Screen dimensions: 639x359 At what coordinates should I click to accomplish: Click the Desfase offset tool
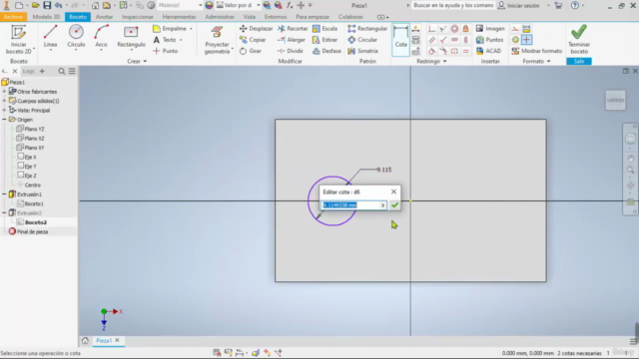(x=326, y=51)
